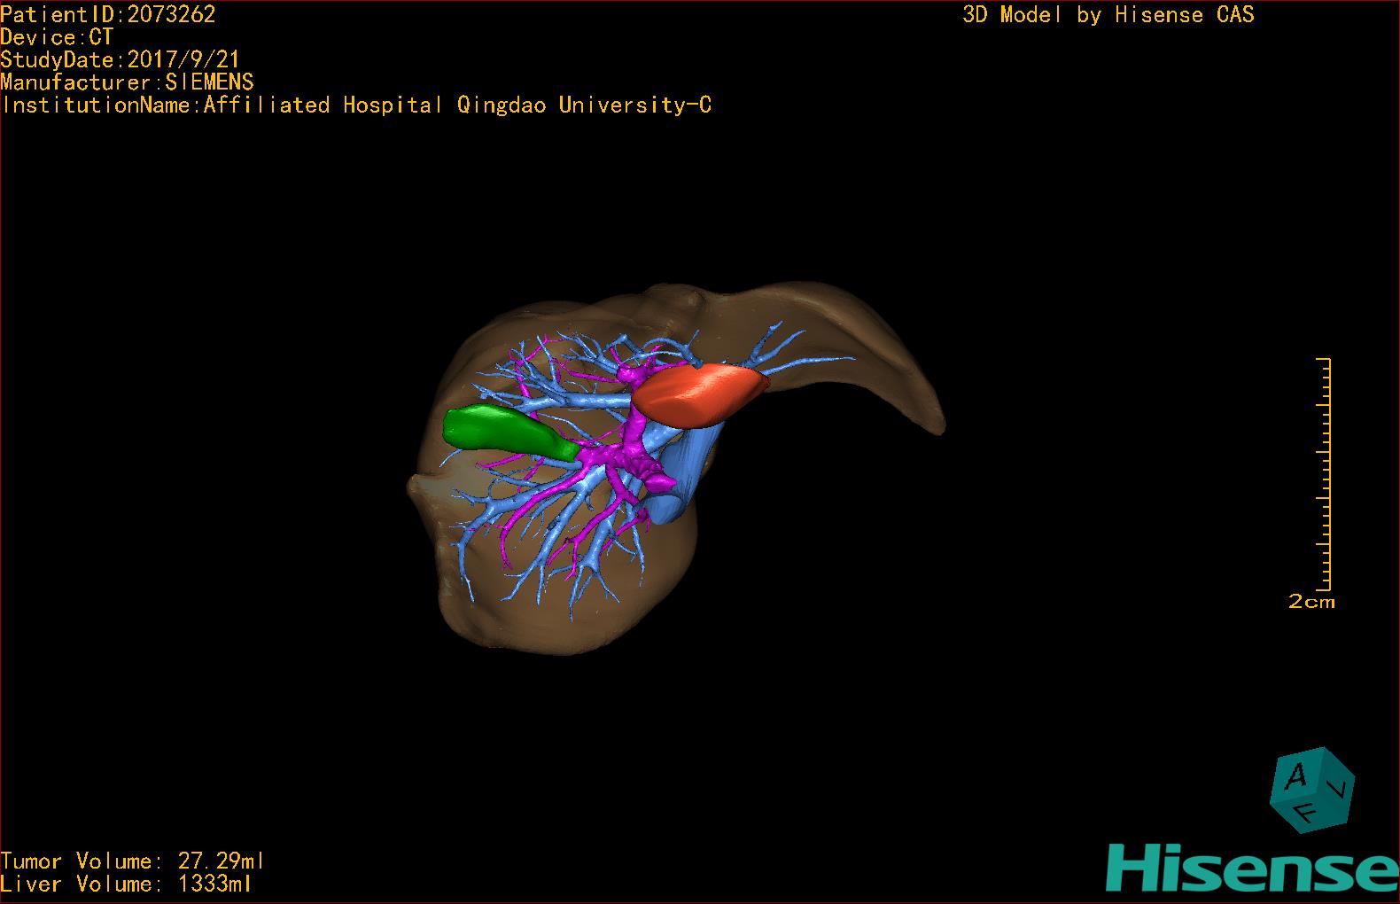Select the "StudyDate:2017/9/21" text
This screenshot has height=904, width=1400.
(x=121, y=59)
